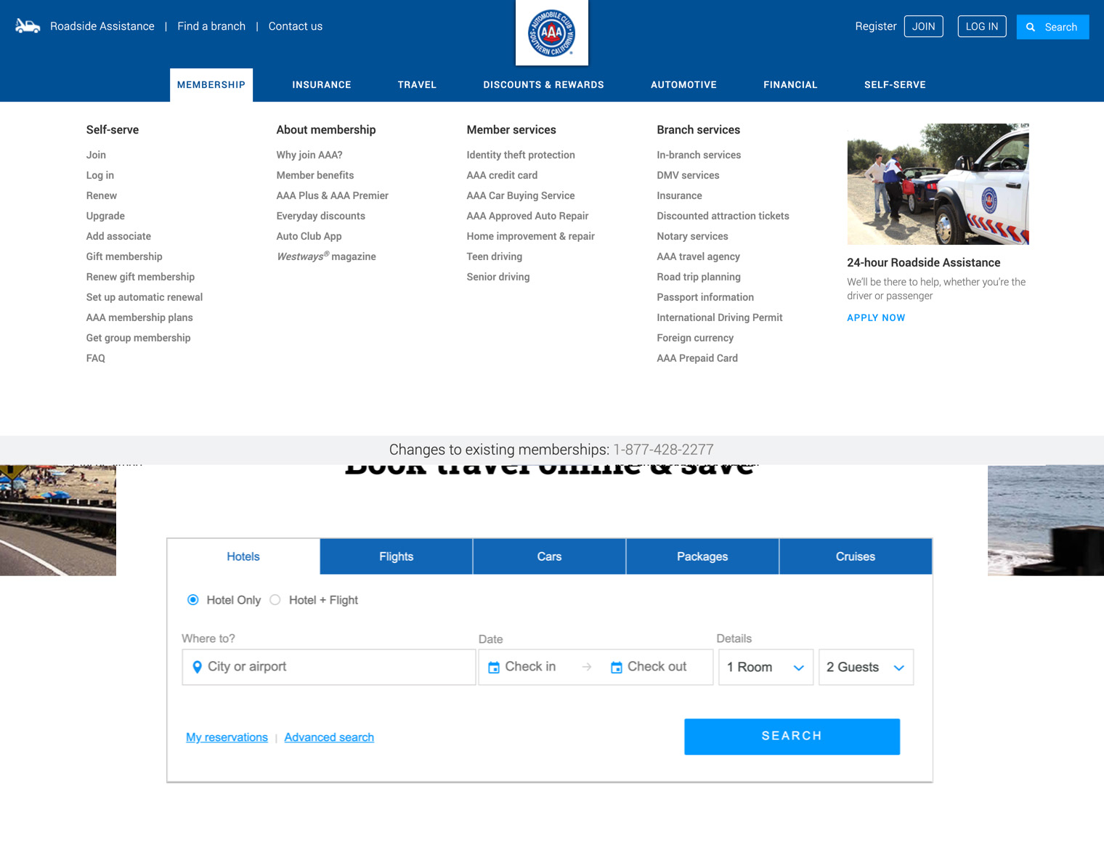Click the Check in calendar icon
This screenshot has width=1104, height=863.
click(x=494, y=667)
